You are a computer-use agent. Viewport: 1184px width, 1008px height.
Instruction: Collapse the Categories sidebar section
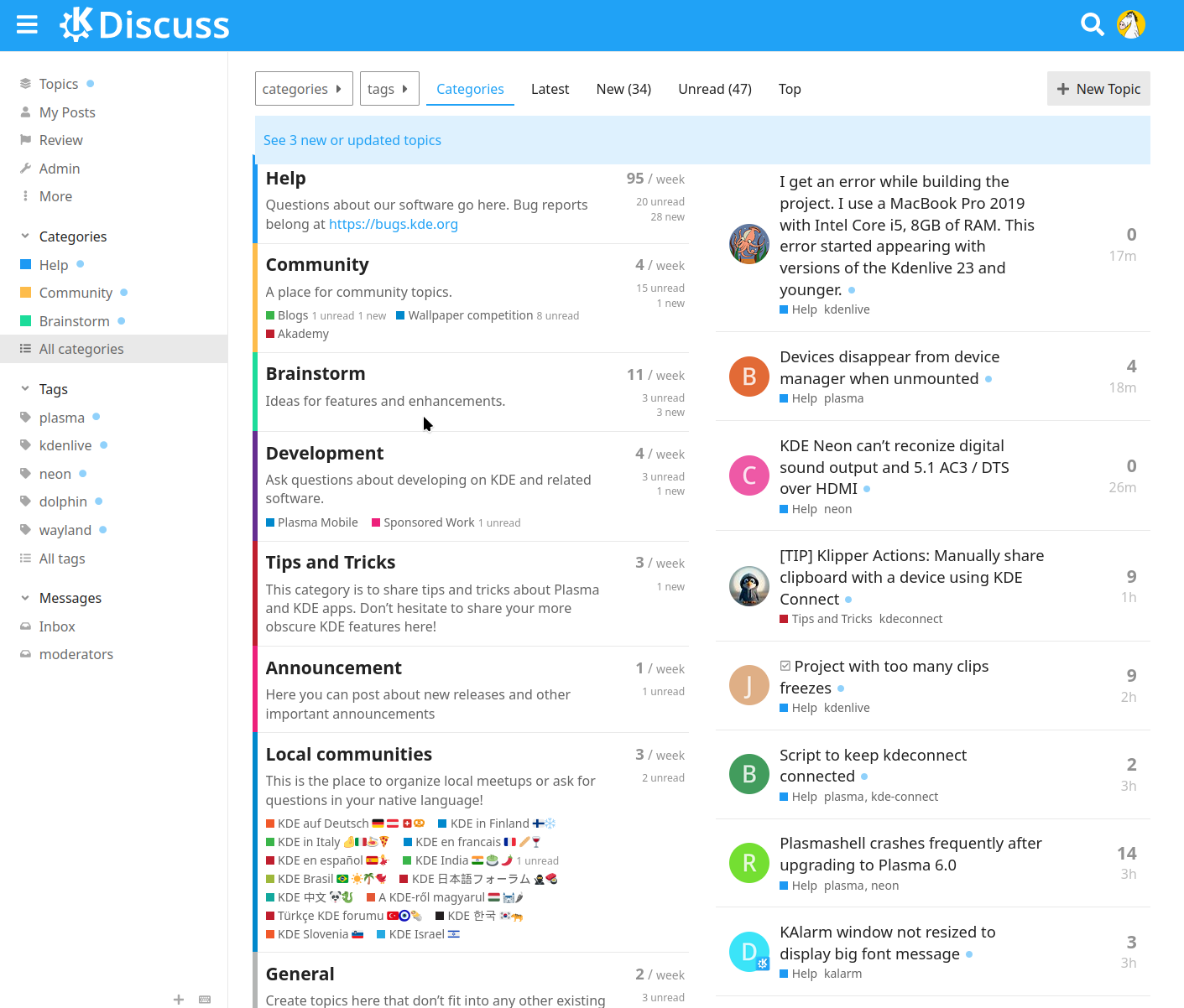click(25, 236)
